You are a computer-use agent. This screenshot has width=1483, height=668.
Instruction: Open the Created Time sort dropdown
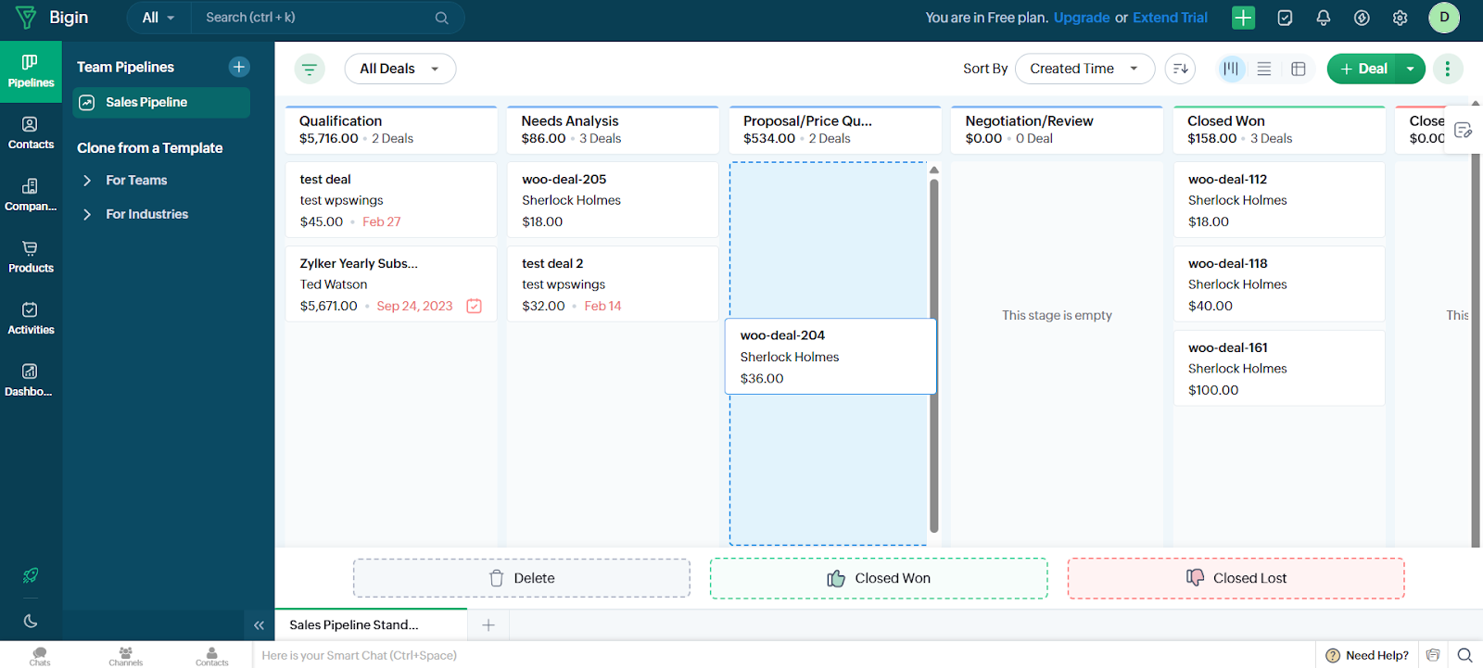point(1084,69)
